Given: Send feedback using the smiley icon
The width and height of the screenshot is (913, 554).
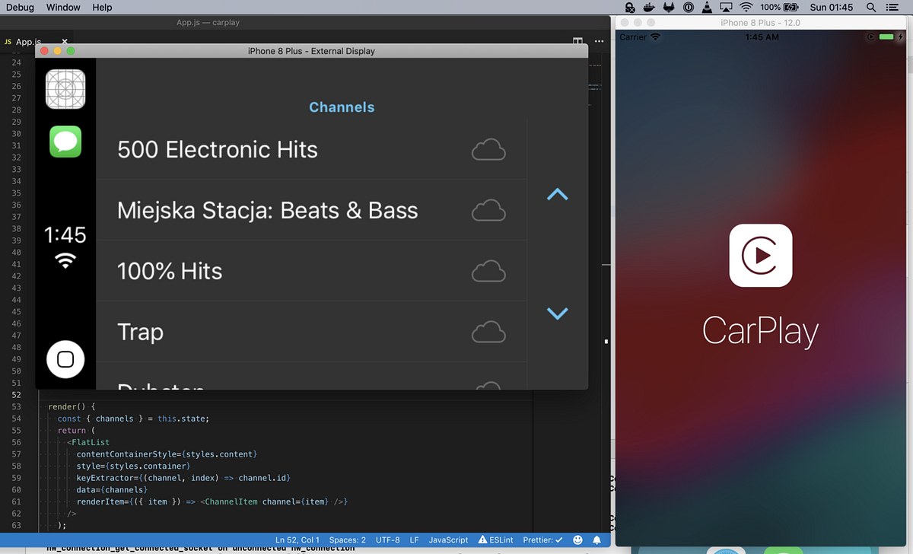Looking at the screenshot, I should coord(577,540).
